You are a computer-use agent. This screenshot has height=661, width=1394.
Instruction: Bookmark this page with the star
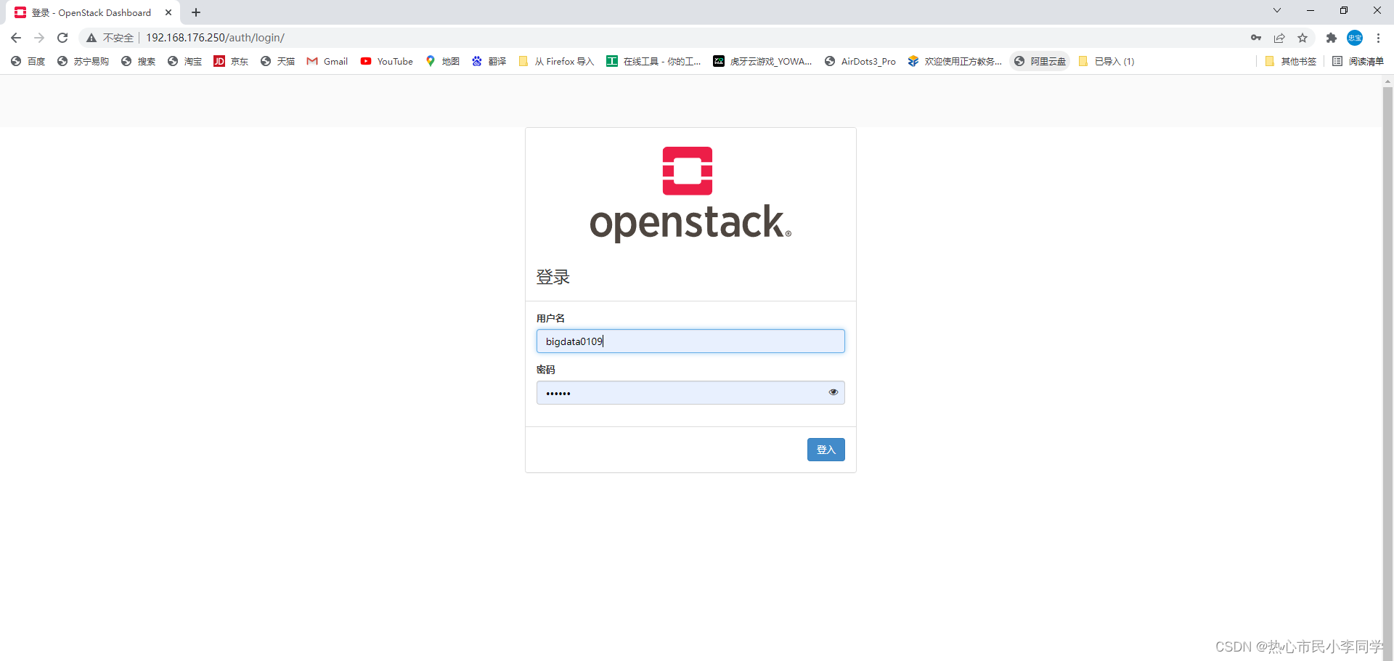(1303, 38)
